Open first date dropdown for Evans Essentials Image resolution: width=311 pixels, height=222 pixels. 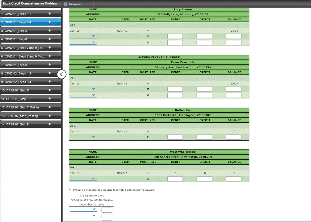click(83, 89)
